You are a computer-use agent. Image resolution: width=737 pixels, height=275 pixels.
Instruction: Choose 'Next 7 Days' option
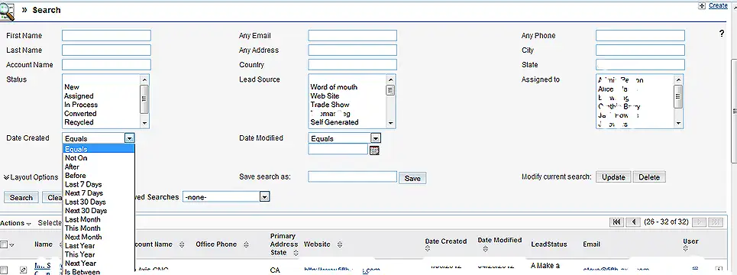(99, 192)
